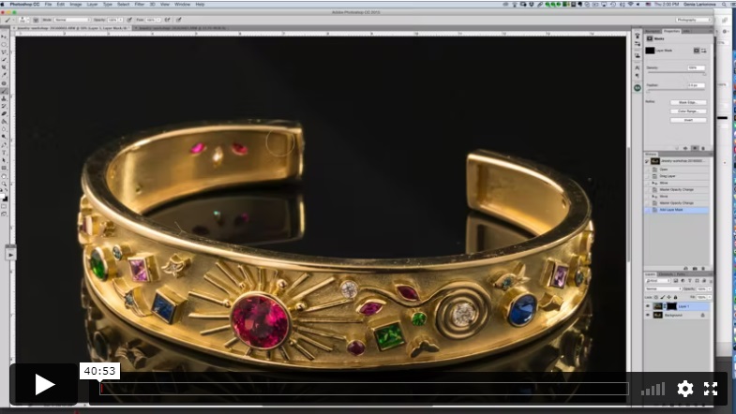Viewport: 736px width, 414px height.
Task: Toggle pressure for opacity icon
Action: point(129,20)
